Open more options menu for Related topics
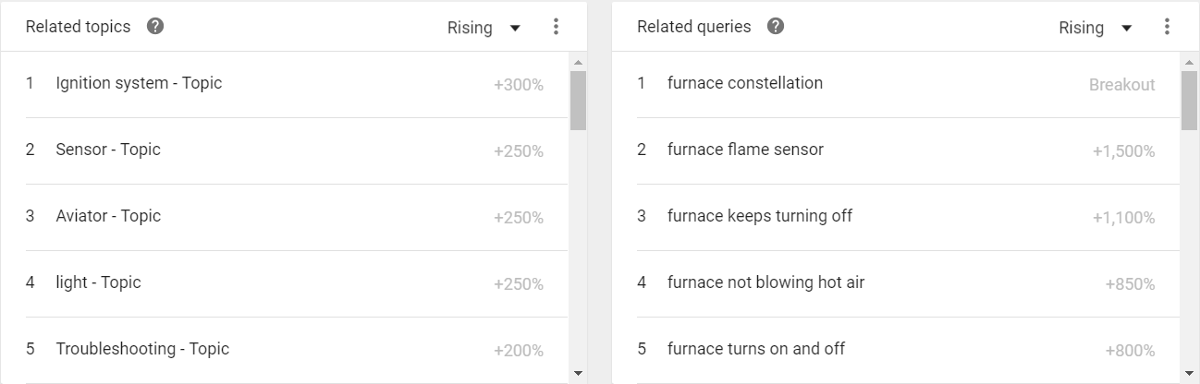 pos(556,27)
